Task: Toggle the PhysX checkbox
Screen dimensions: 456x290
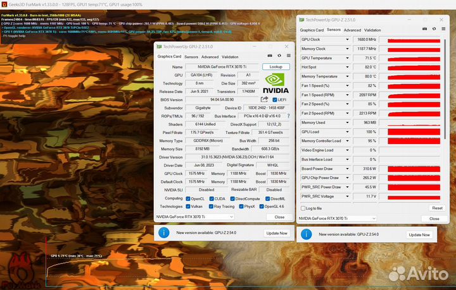Action: click(241, 207)
